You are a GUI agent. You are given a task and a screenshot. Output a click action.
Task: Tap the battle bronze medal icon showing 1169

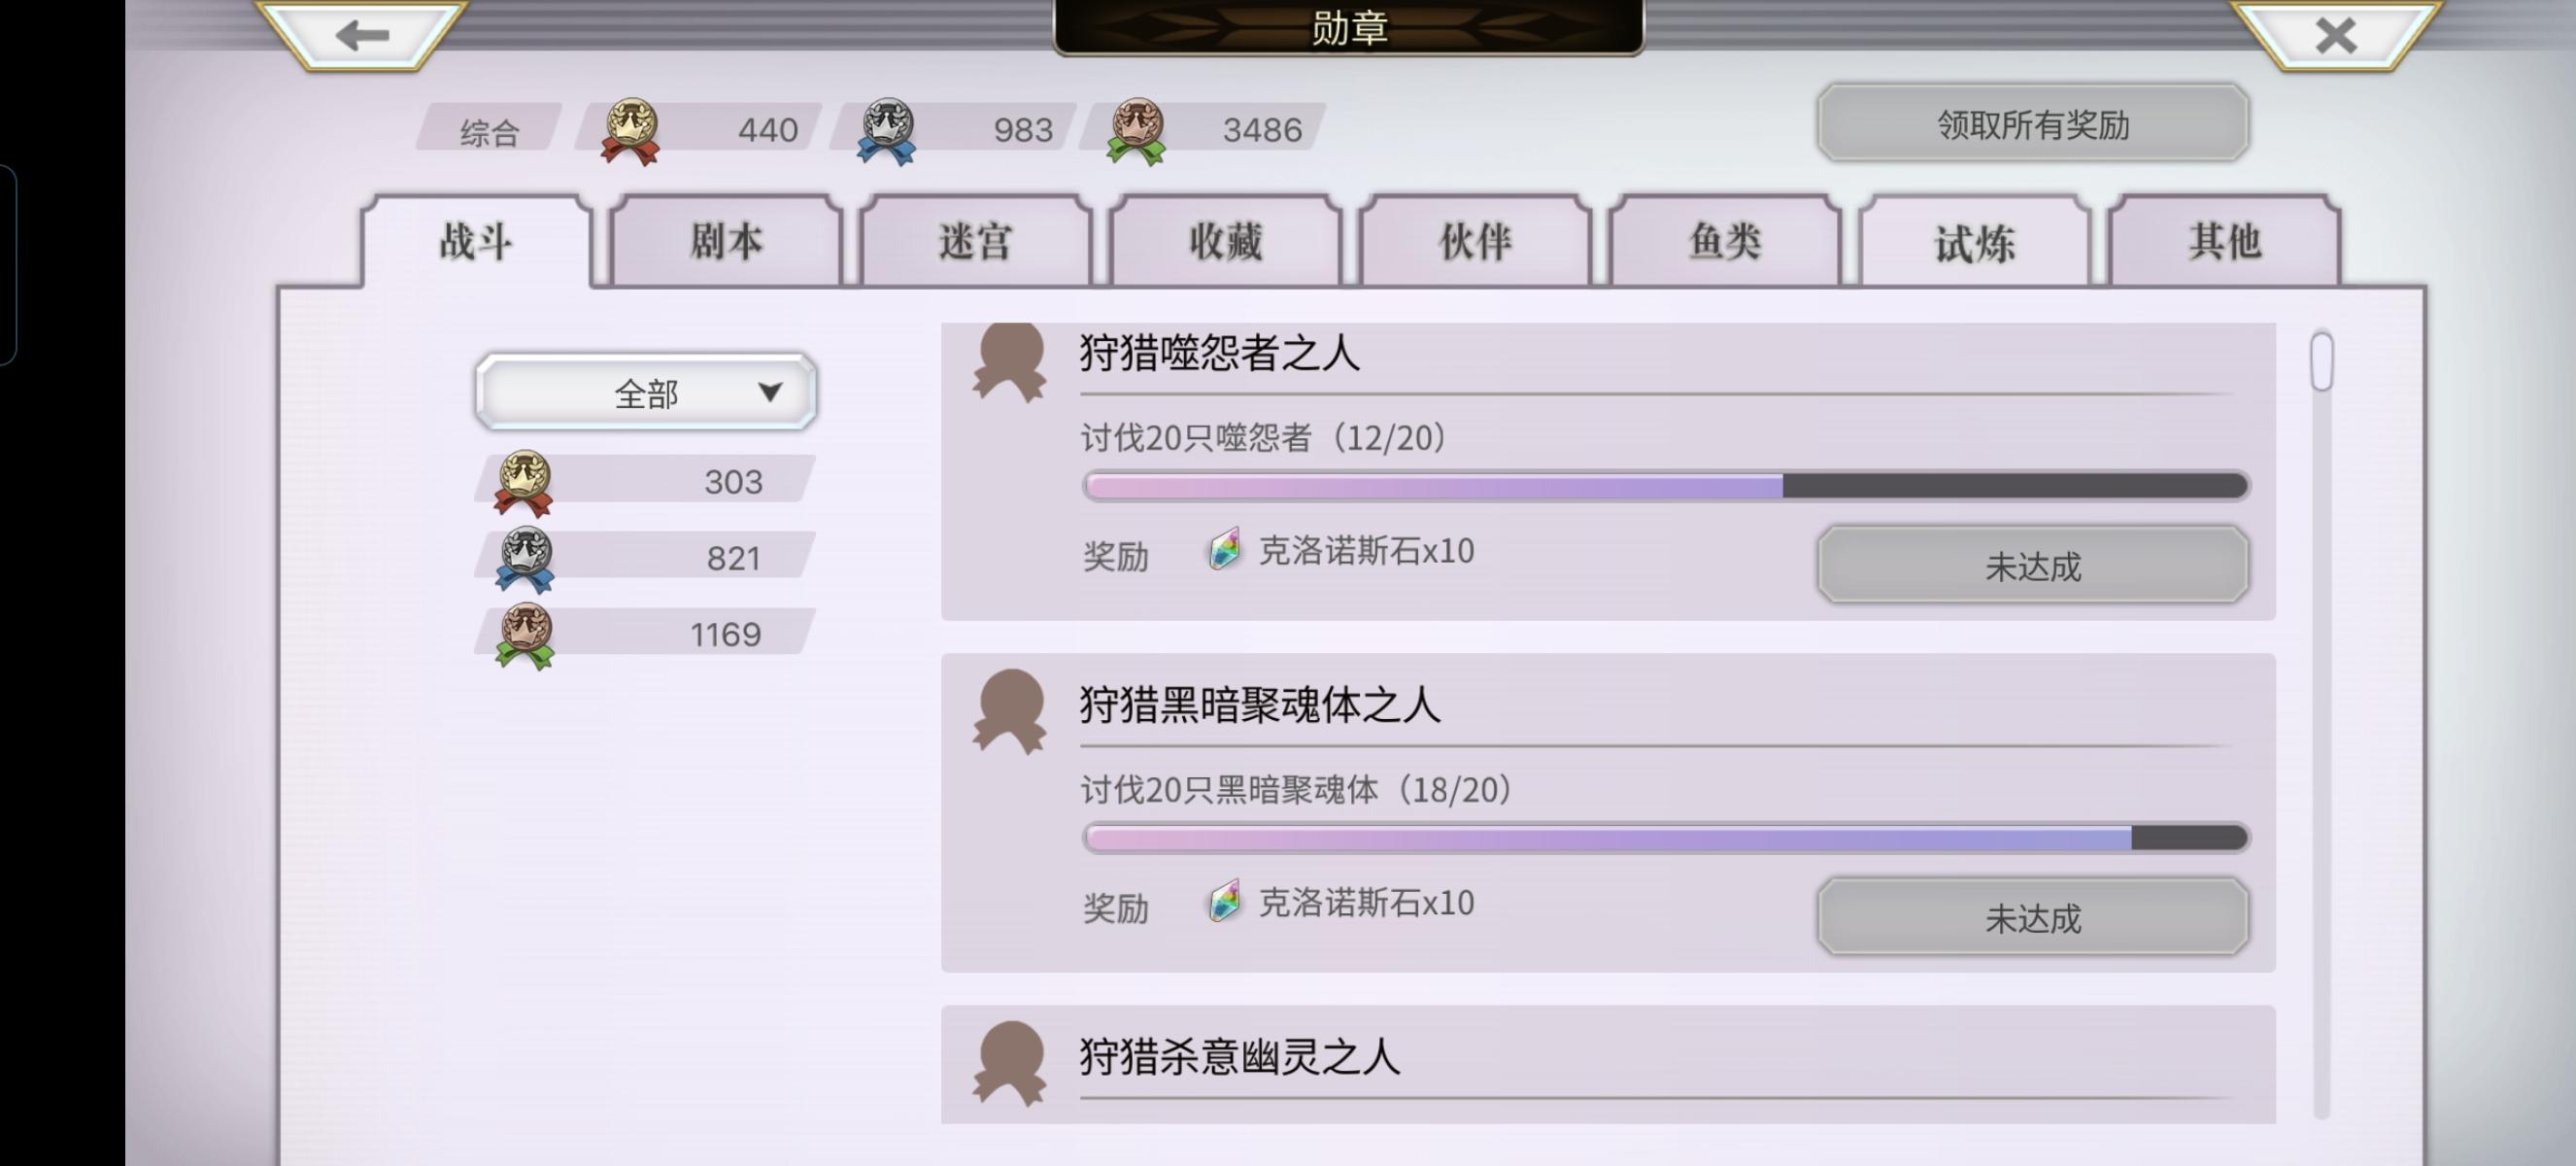click(x=524, y=635)
